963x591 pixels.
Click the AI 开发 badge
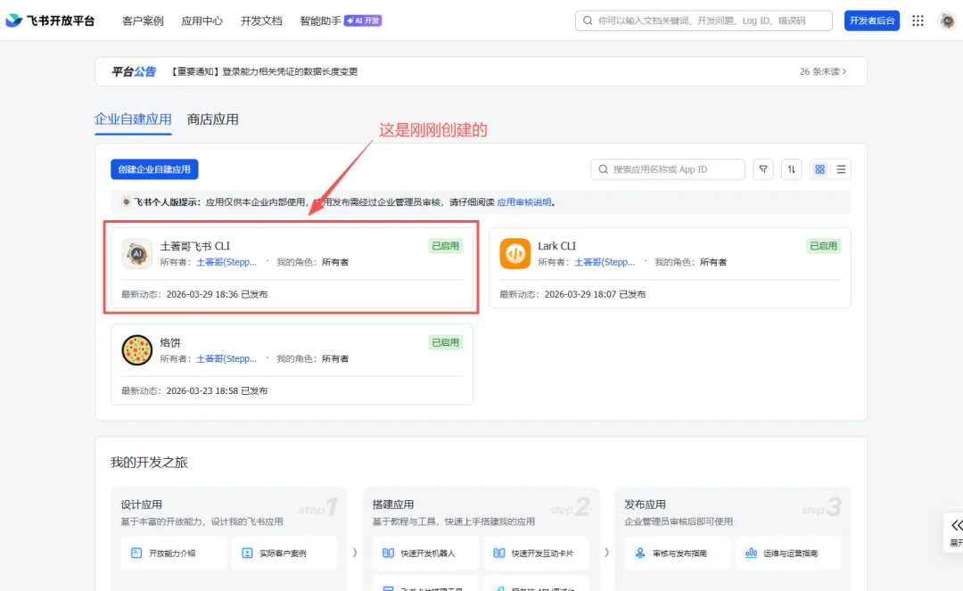tap(363, 21)
